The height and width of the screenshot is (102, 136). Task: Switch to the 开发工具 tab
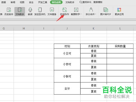42,2
